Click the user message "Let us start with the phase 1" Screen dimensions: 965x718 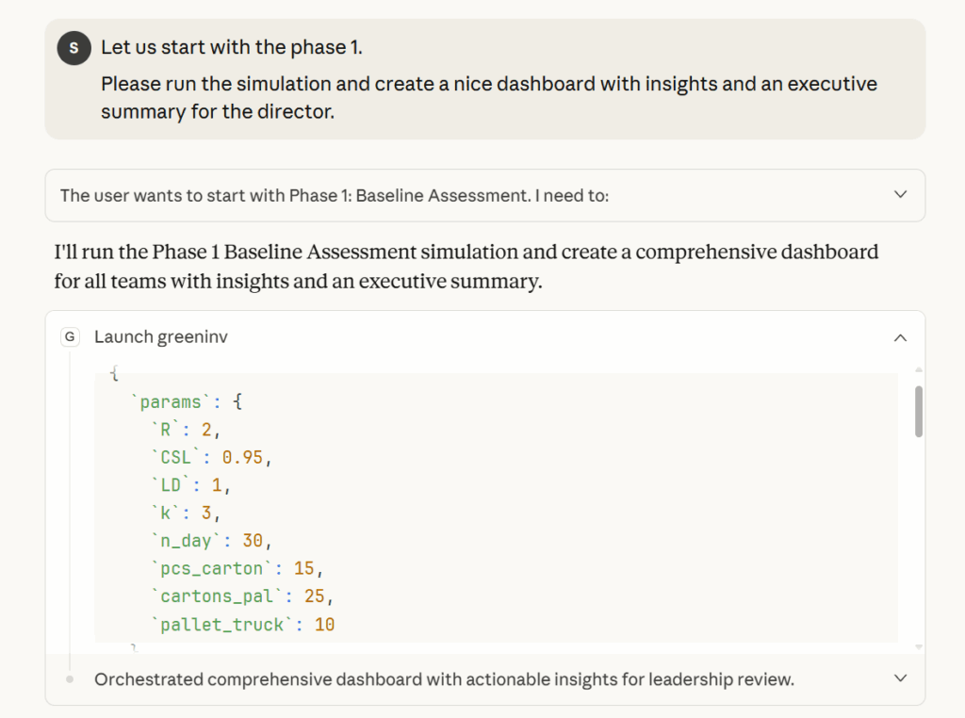(x=231, y=47)
